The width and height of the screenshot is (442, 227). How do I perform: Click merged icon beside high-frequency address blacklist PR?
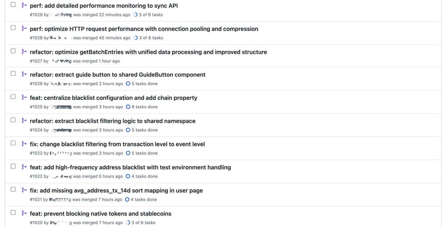pos(24,166)
